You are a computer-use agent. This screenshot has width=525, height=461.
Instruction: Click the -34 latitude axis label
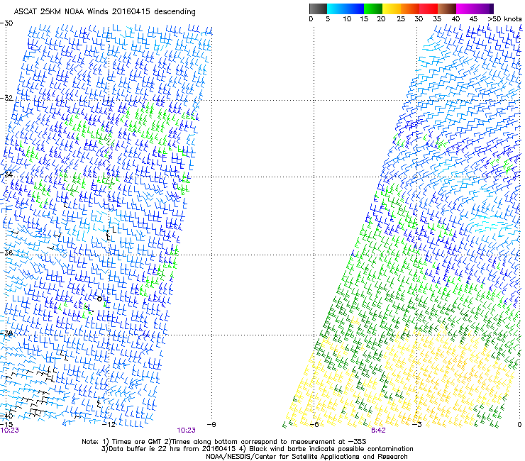coord(7,174)
